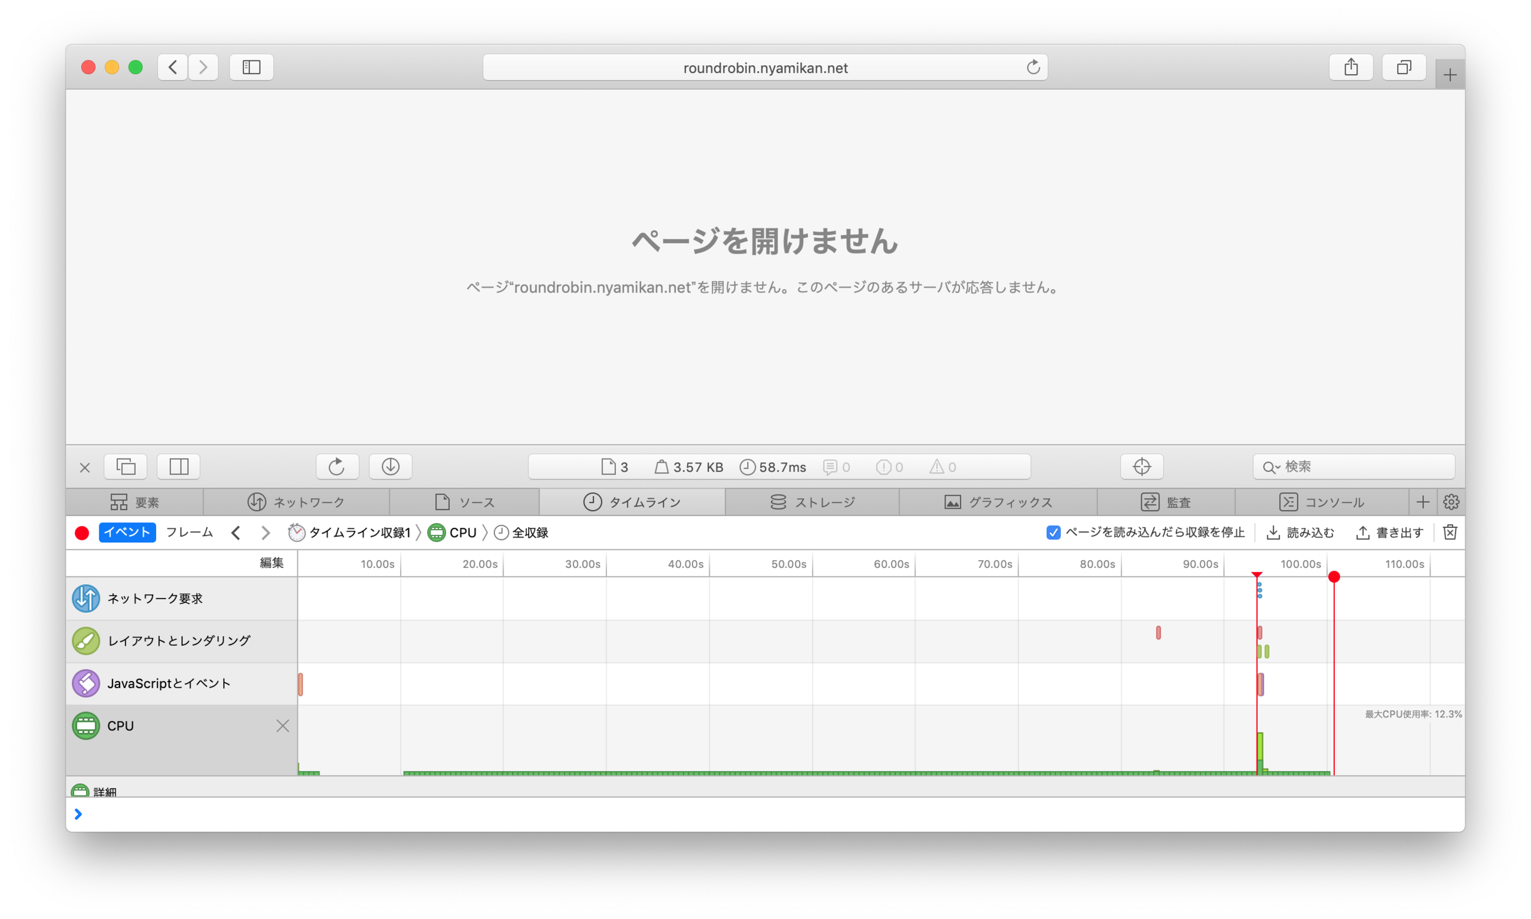Open the 要素 tab
This screenshot has height=919, width=1531.
click(x=135, y=502)
